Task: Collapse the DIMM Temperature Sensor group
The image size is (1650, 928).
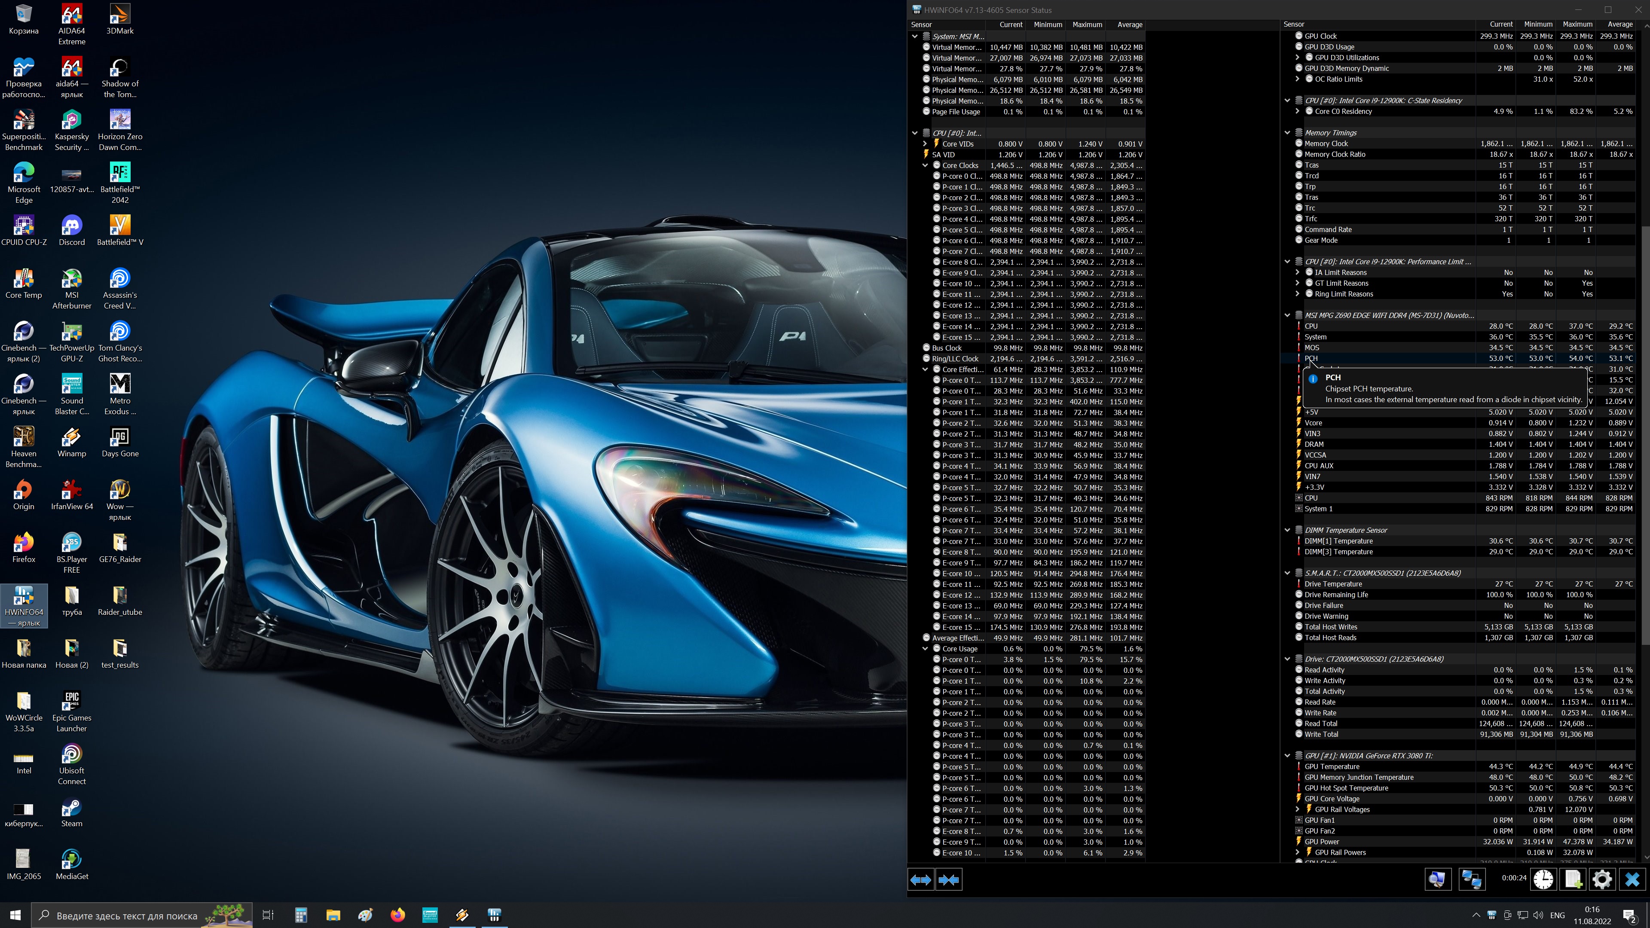Action: click(1287, 530)
